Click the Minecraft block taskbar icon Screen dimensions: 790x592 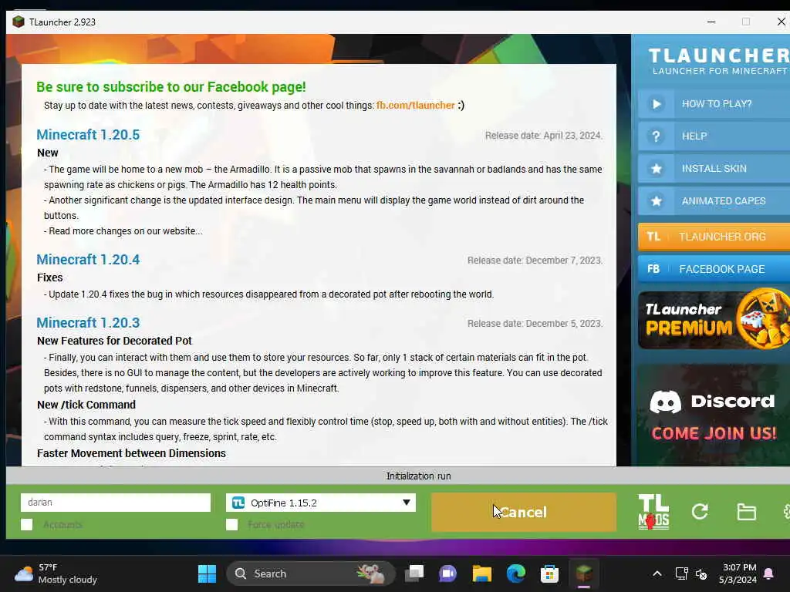tap(584, 573)
